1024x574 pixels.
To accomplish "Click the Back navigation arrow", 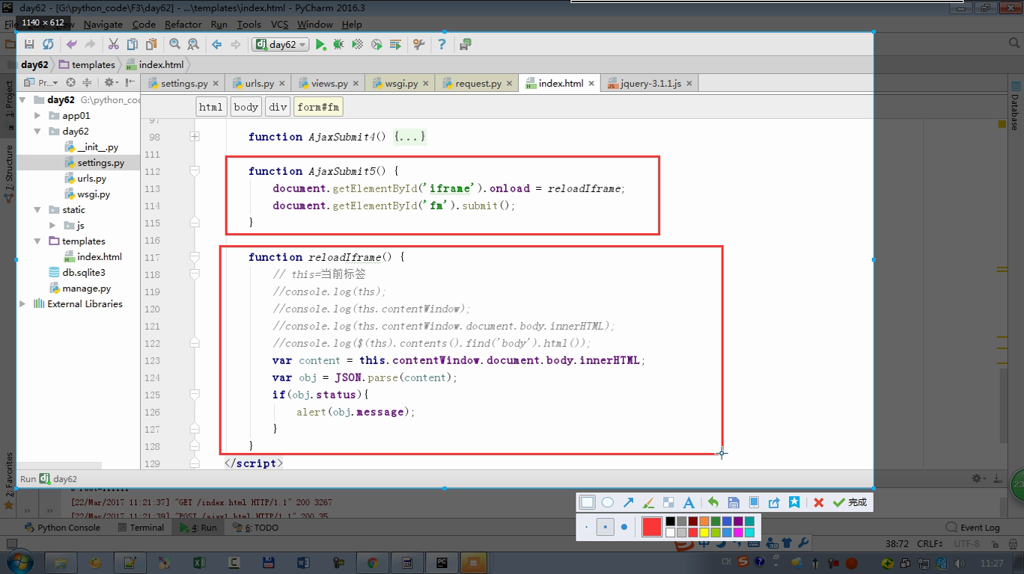I will pos(217,45).
